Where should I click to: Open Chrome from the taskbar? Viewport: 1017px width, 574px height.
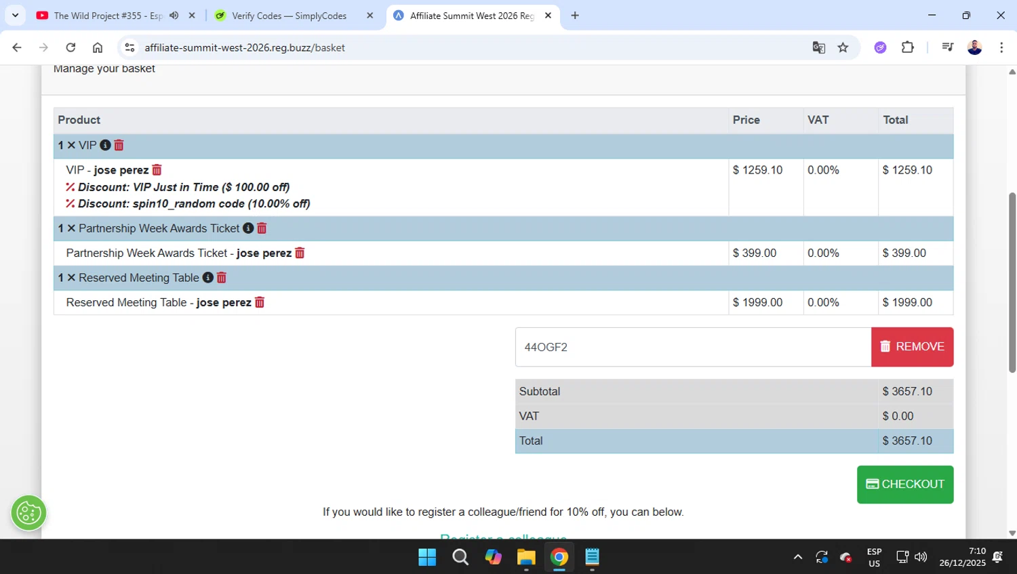click(559, 557)
